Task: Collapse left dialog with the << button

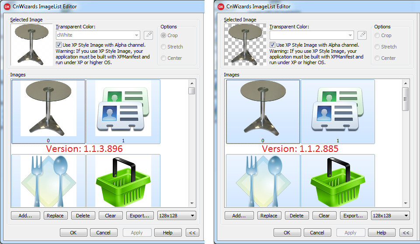Action: (192, 233)
